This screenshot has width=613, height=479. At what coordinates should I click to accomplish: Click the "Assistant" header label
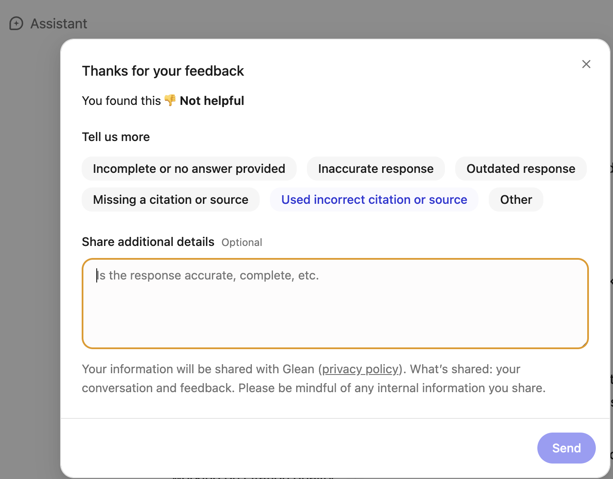tap(59, 24)
